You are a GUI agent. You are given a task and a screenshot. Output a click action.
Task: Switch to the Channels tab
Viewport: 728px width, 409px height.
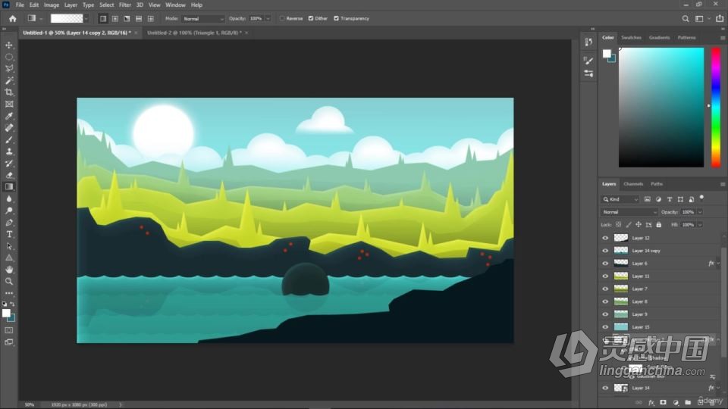[x=633, y=184]
